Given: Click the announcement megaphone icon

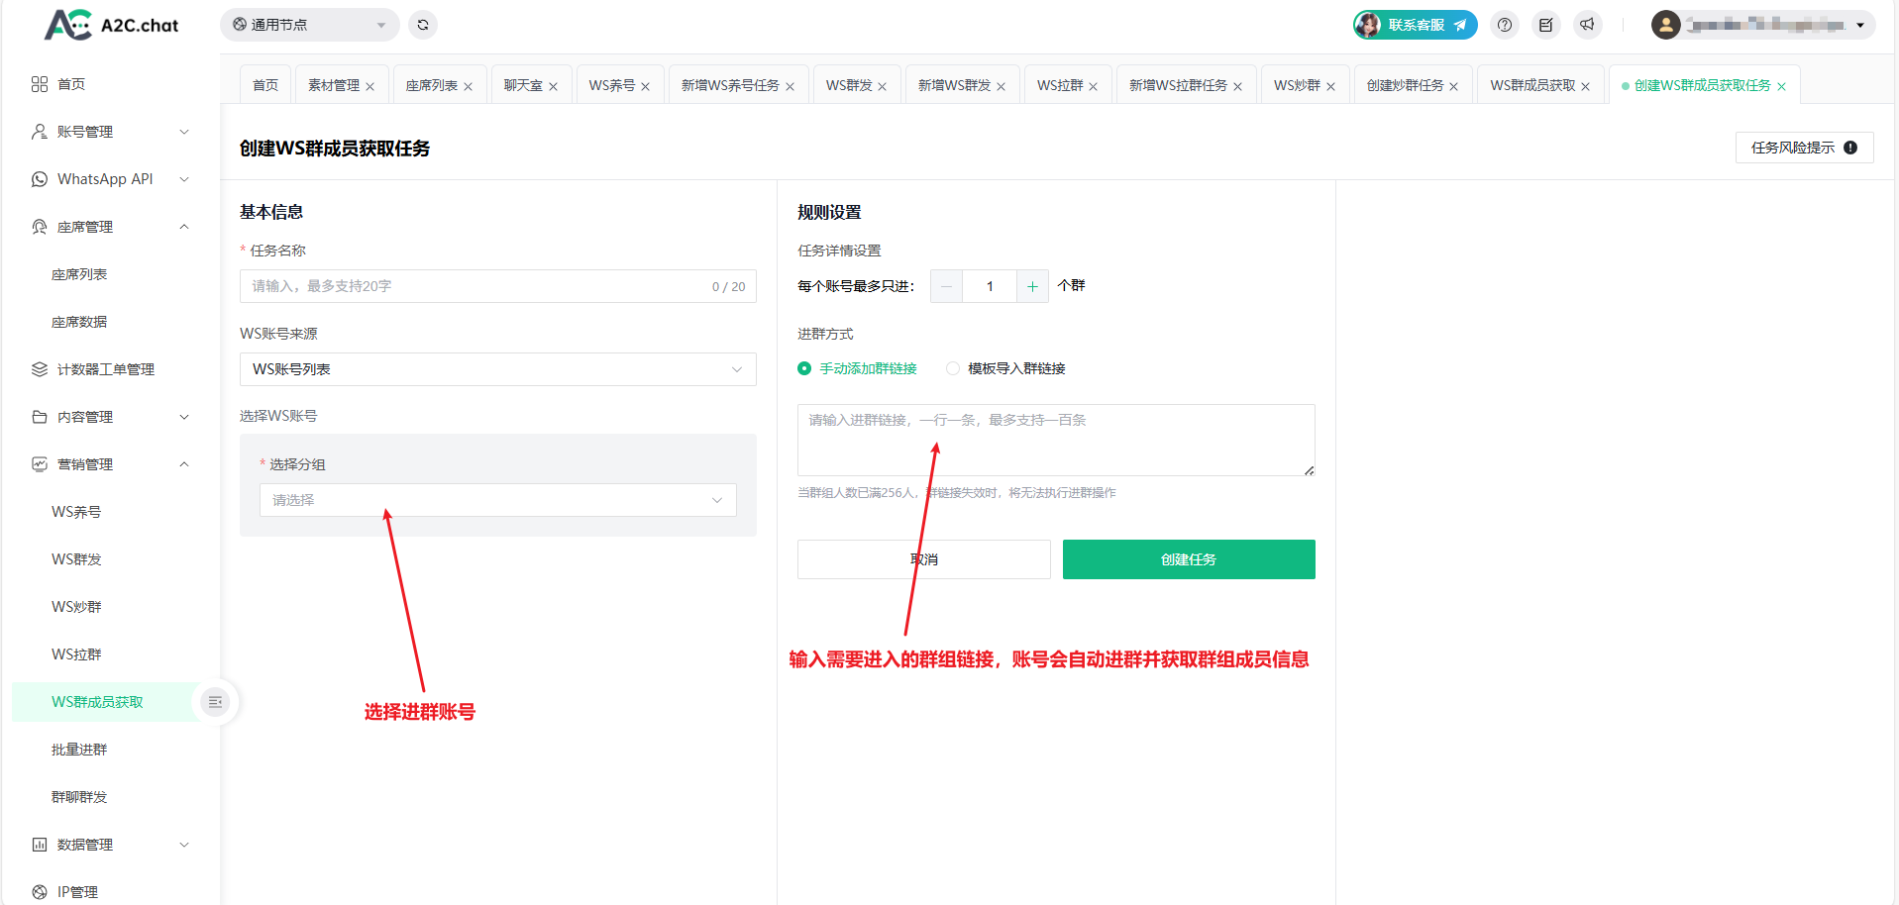Looking at the screenshot, I should (x=1587, y=25).
